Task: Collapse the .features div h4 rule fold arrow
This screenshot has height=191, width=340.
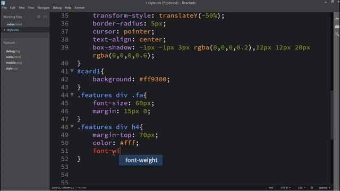Action: [72, 126]
